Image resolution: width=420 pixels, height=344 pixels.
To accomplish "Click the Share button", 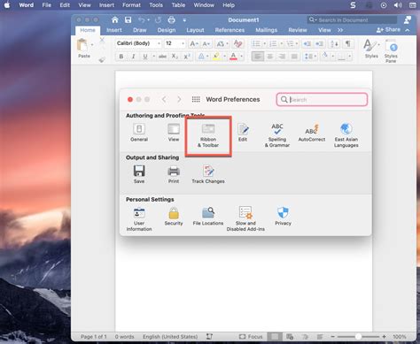I will 389,30.
